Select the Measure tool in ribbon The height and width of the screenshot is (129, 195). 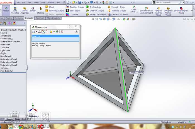coord(6,10)
